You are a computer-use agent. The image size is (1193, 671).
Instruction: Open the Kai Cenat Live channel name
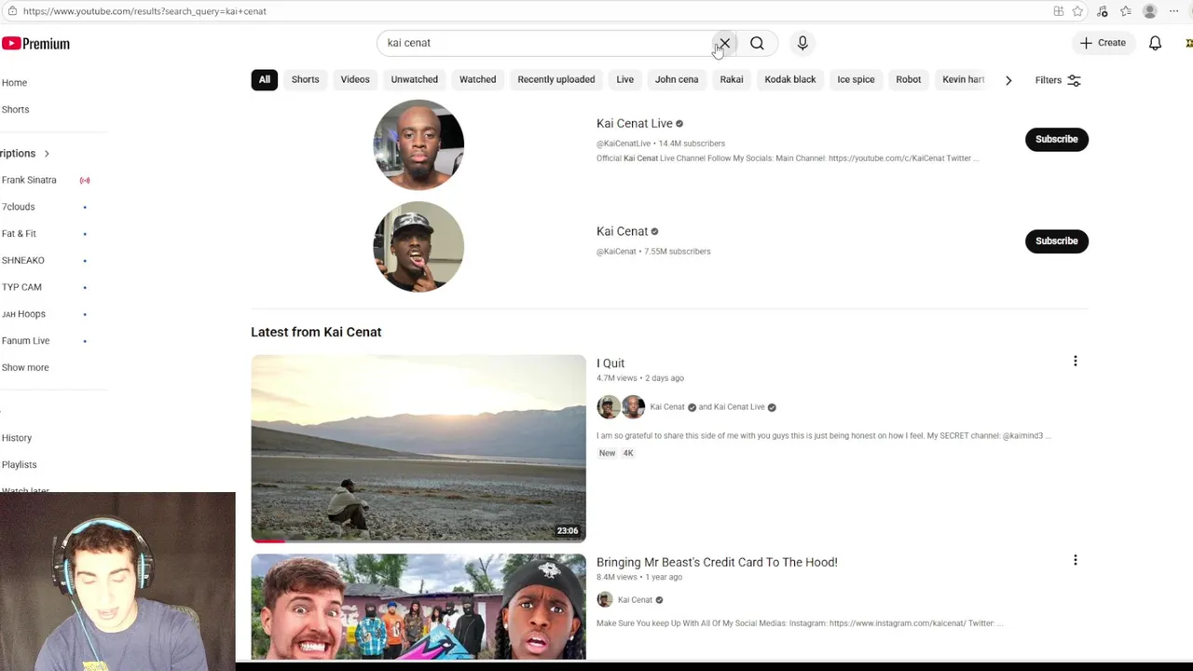634,123
